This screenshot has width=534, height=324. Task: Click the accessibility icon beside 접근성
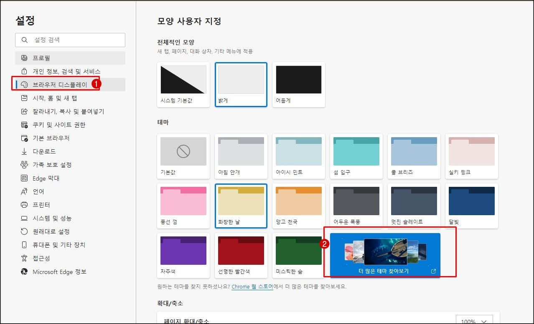point(24,258)
